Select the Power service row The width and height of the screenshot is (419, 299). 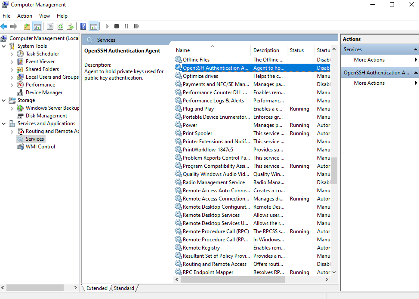point(253,125)
